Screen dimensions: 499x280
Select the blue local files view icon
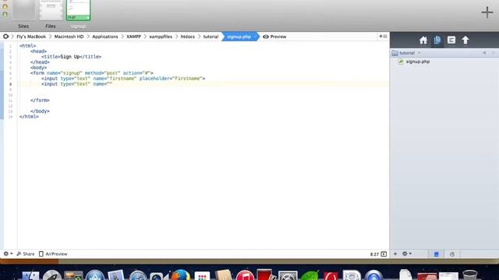437,254
